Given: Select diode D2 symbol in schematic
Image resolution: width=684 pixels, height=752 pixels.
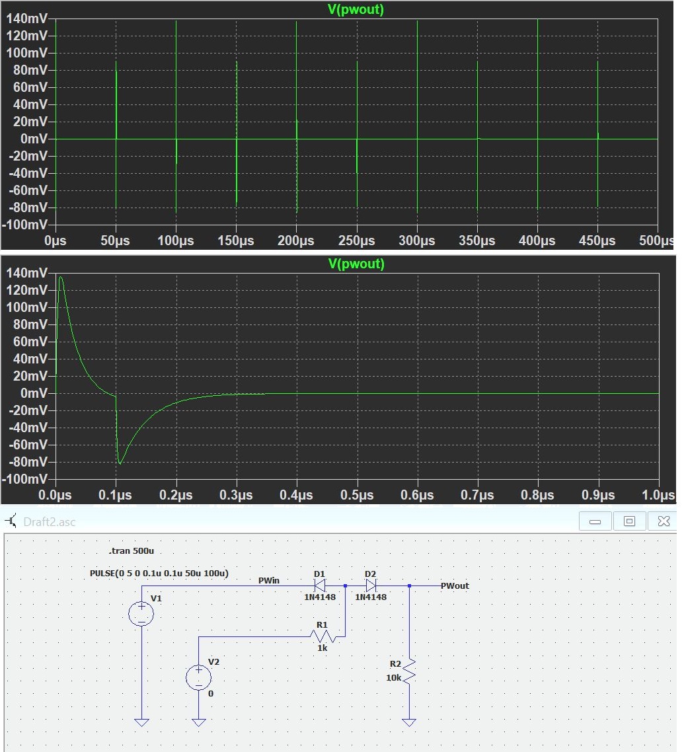Looking at the screenshot, I should pyautogui.click(x=371, y=585).
